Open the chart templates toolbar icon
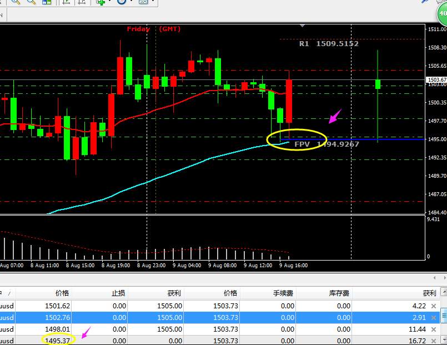447x345 pixels. [143, 2]
